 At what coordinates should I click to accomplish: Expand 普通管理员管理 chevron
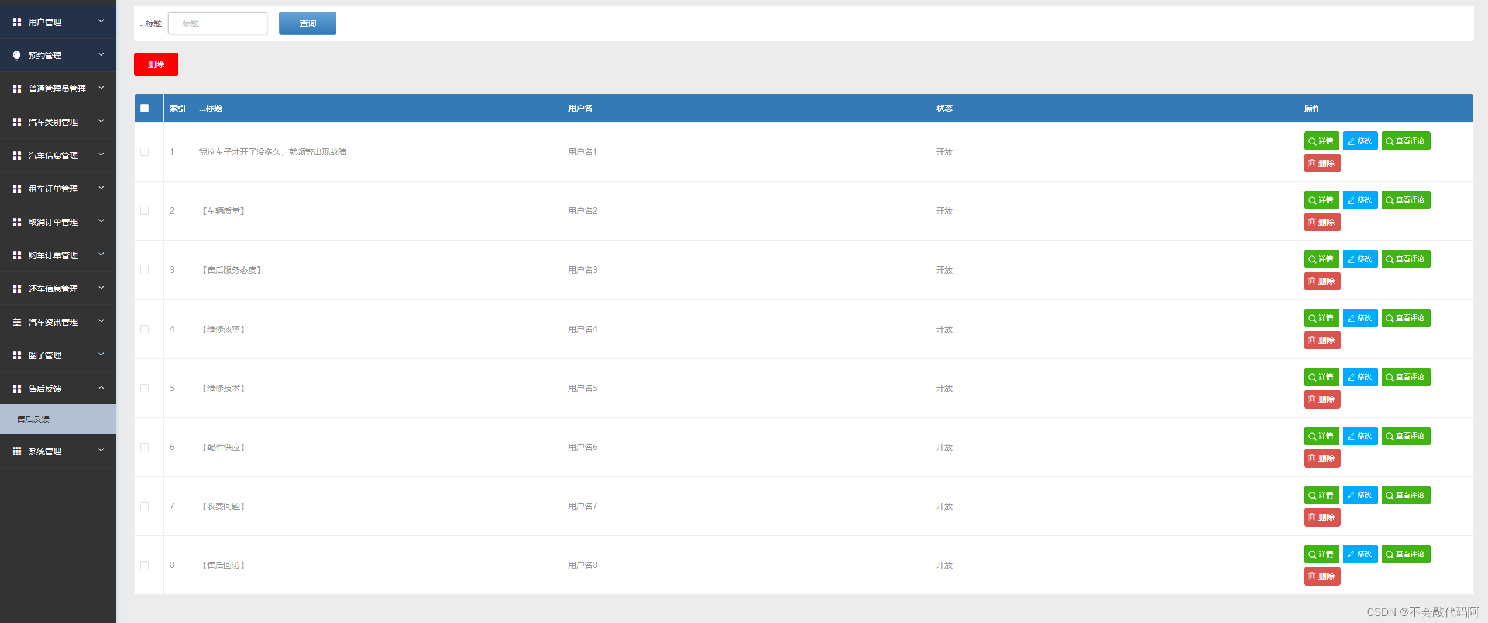point(101,88)
